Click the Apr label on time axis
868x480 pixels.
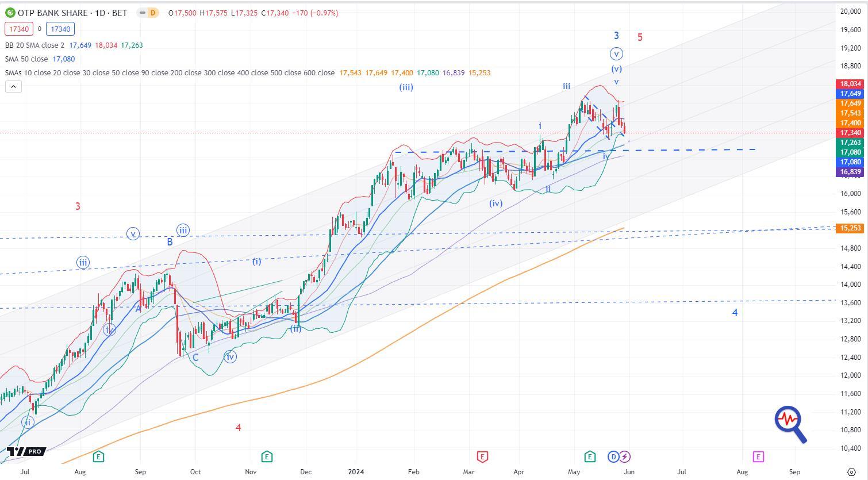519,472
